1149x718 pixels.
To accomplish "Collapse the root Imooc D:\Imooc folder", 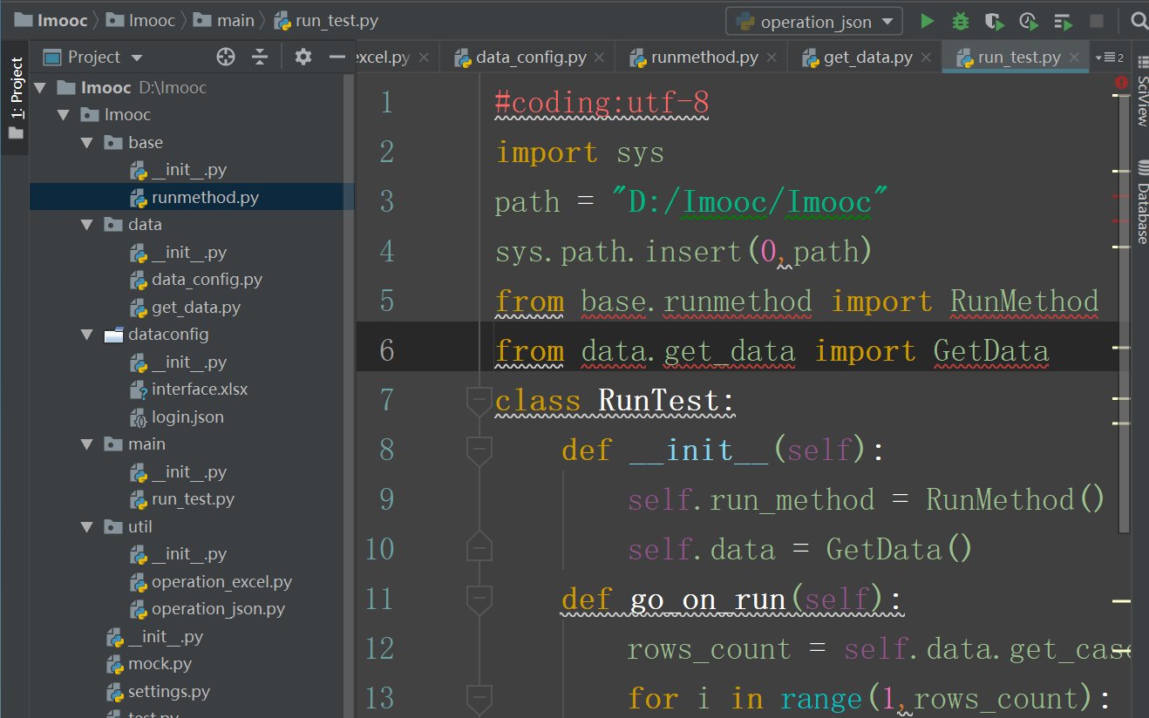I will tap(39, 88).
